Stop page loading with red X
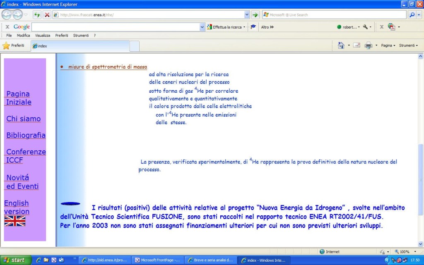This screenshot has width=424, height=265. click(47, 14)
